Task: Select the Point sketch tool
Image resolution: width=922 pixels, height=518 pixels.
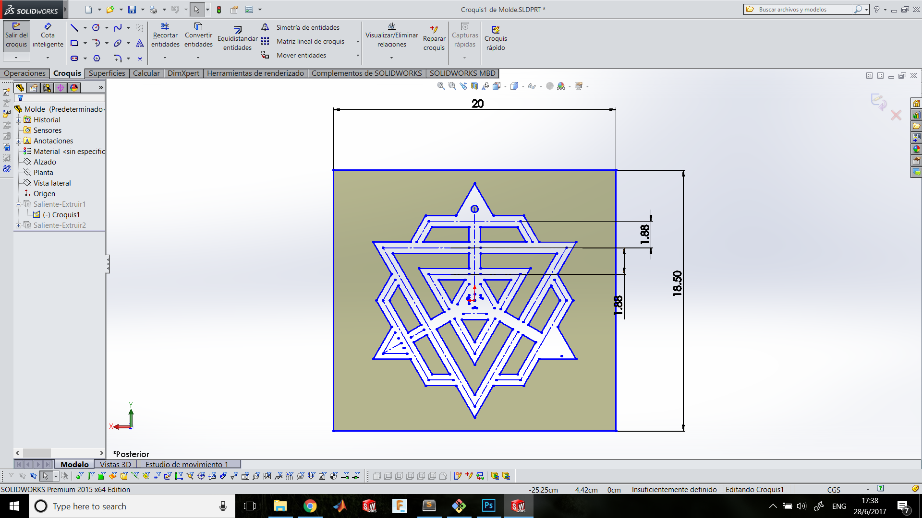Action: click(x=140, y=59)
